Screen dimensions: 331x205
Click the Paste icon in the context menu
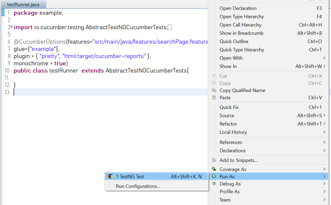214,97
